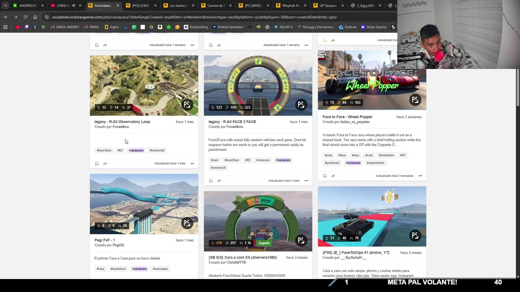Open Face to Face - Wheel Popper title
520x292 pixels.
347,117
